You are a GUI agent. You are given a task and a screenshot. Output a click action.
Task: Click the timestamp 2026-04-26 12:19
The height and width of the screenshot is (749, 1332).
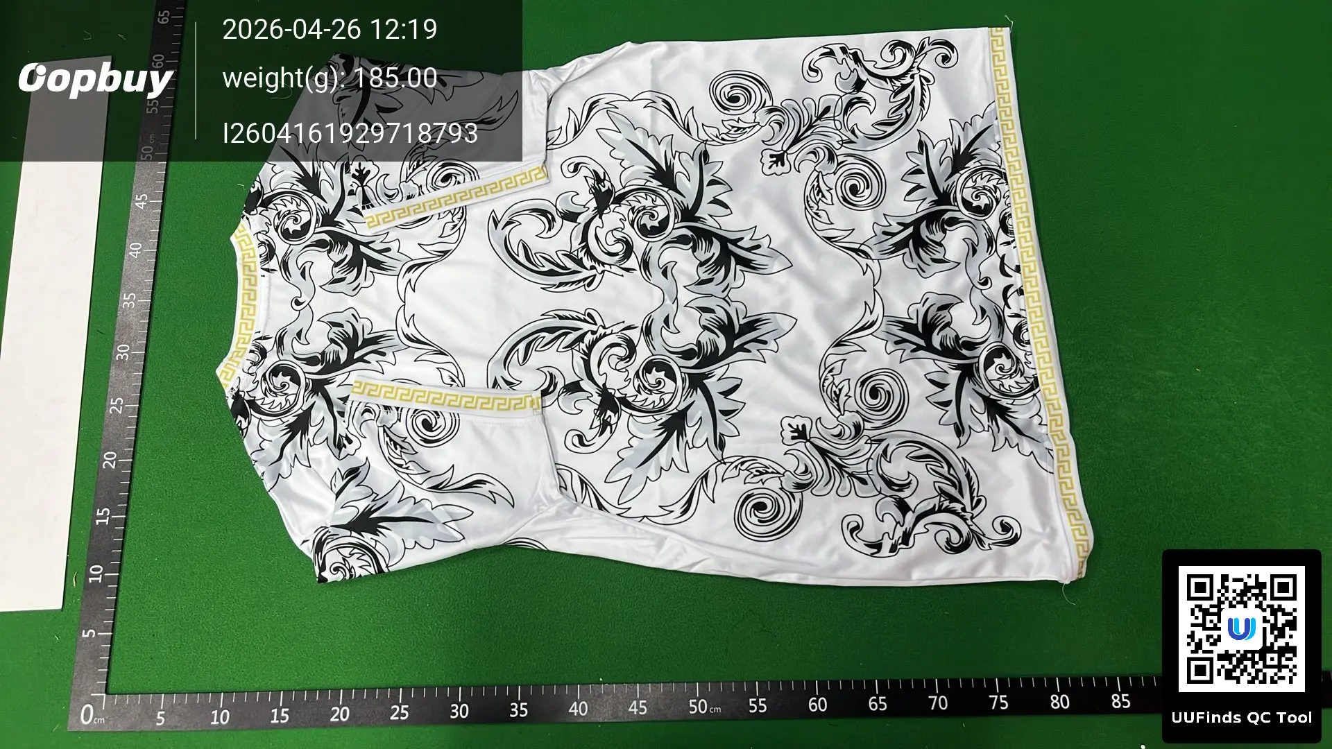point(330,29)
